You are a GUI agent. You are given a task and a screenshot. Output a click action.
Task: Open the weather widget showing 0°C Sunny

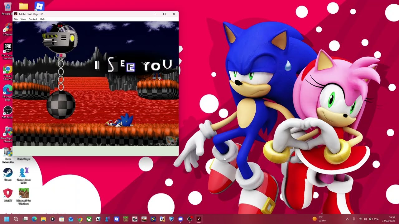(x=319, y=219)
